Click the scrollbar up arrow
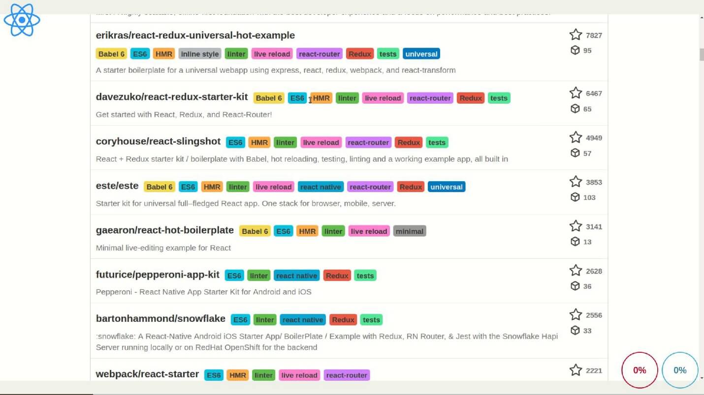Image resolution: width=704 pixels, height=395 pixels. (x=702, y=18)
